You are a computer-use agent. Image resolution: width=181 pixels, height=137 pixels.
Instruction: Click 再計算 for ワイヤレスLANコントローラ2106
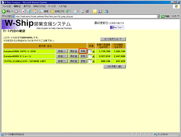pos(74,61)
